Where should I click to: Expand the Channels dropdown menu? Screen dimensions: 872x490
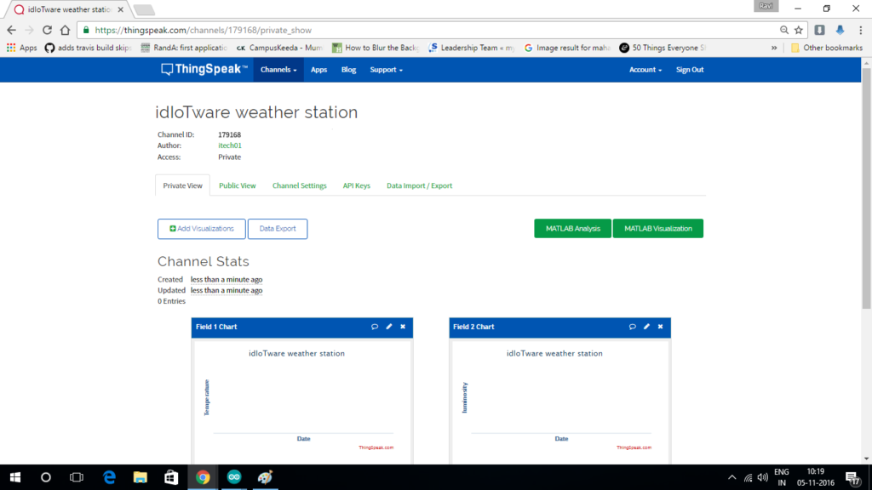278,70
